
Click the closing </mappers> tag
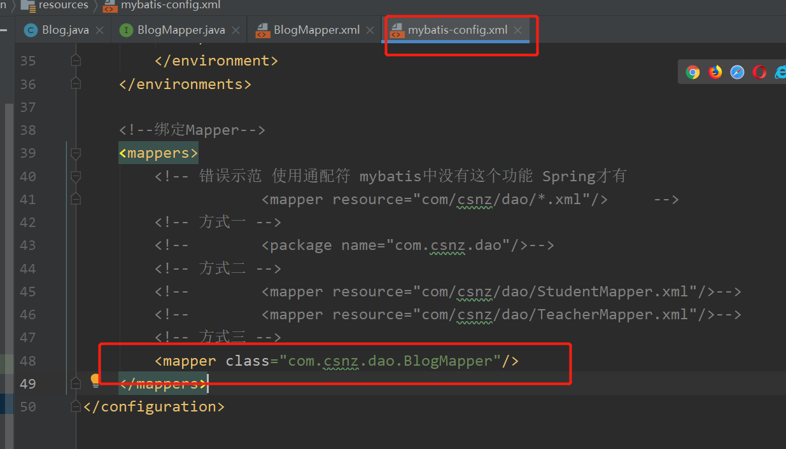(163, 384)
